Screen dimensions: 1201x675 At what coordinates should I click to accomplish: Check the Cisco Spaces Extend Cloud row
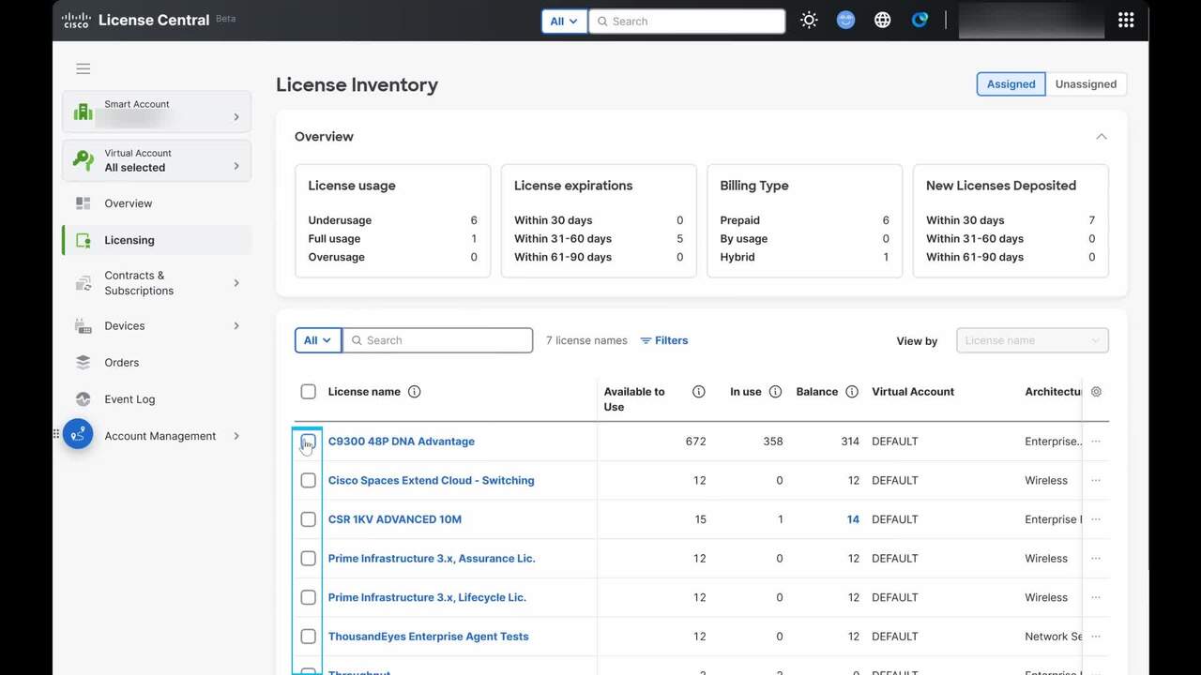pos(308,480)
